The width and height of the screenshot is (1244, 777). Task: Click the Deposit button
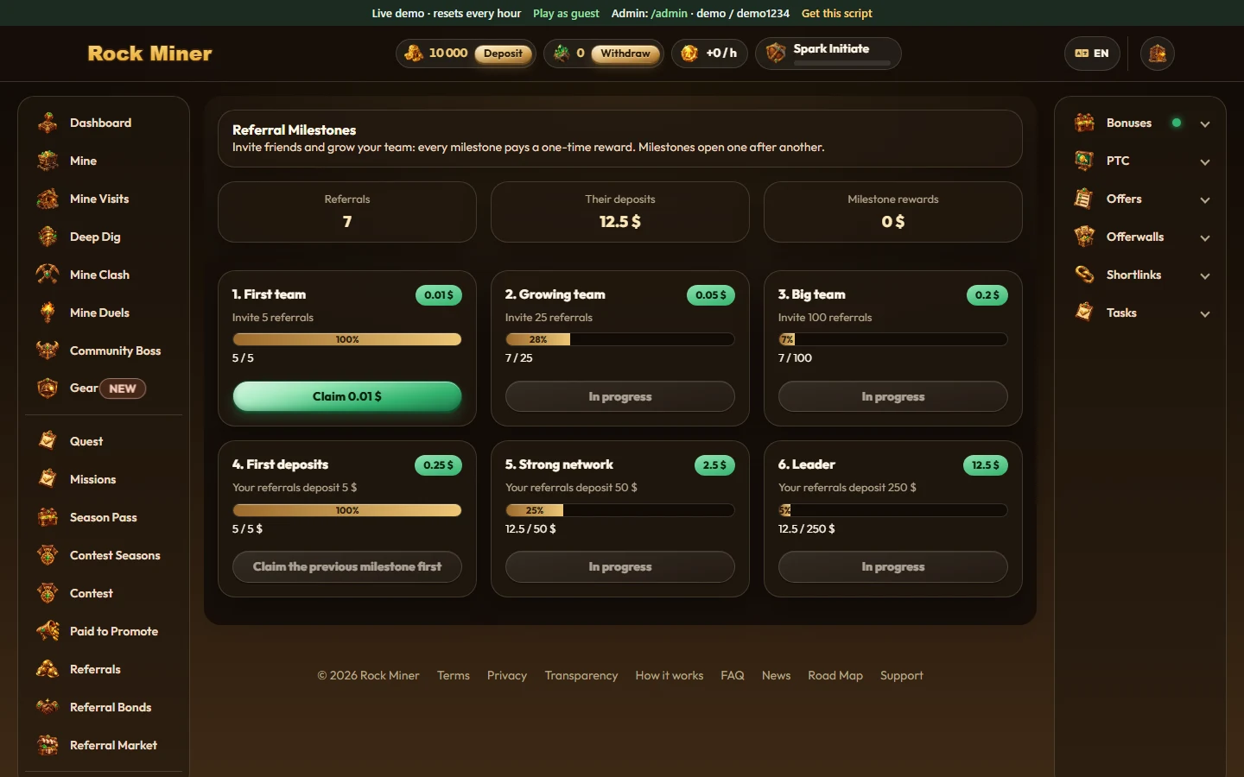tap(503, 54)
